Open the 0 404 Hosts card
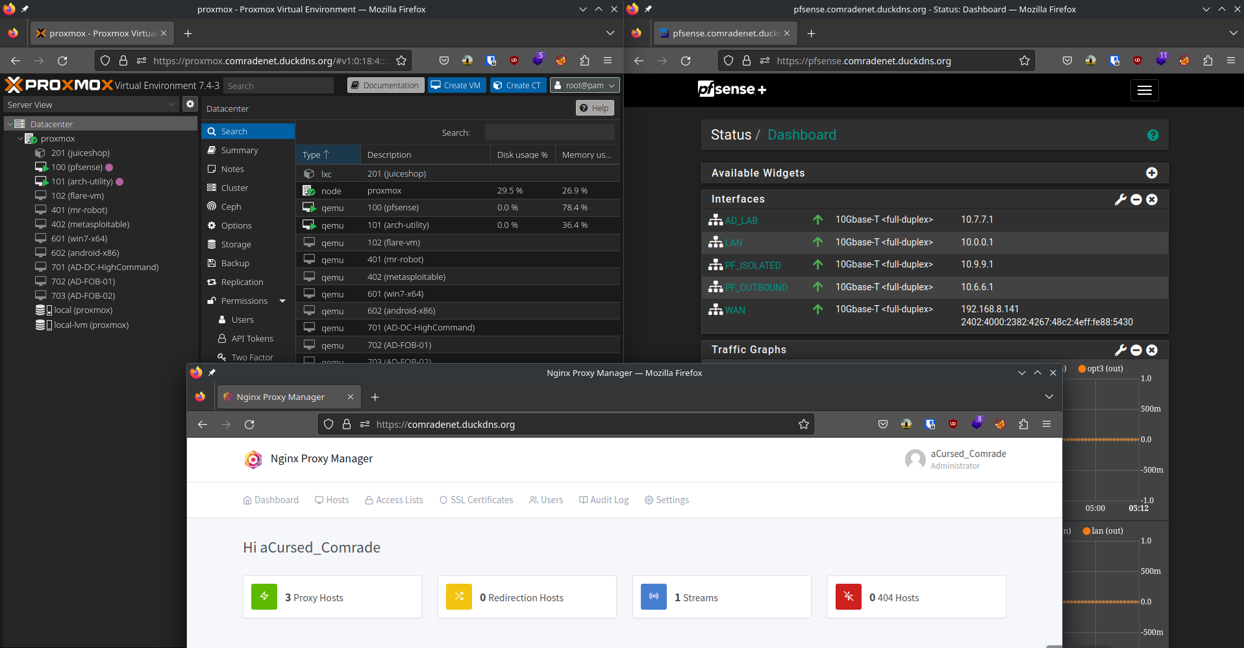Image resolution: width=1244 pixels, height=648 pixels. (x=917, y=597)
